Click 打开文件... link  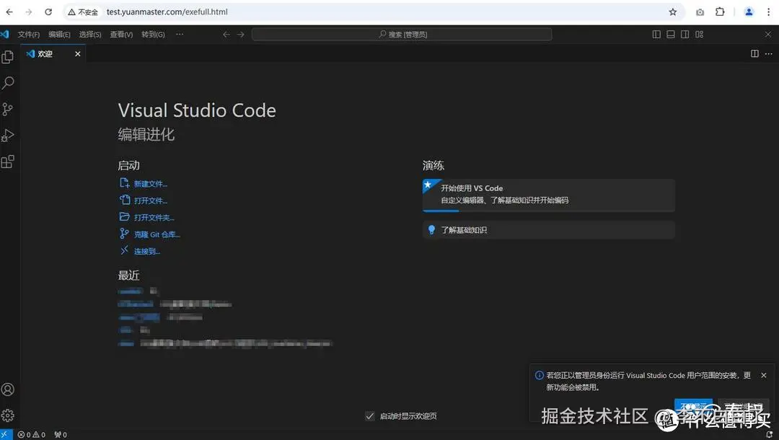tap(151, 201)
